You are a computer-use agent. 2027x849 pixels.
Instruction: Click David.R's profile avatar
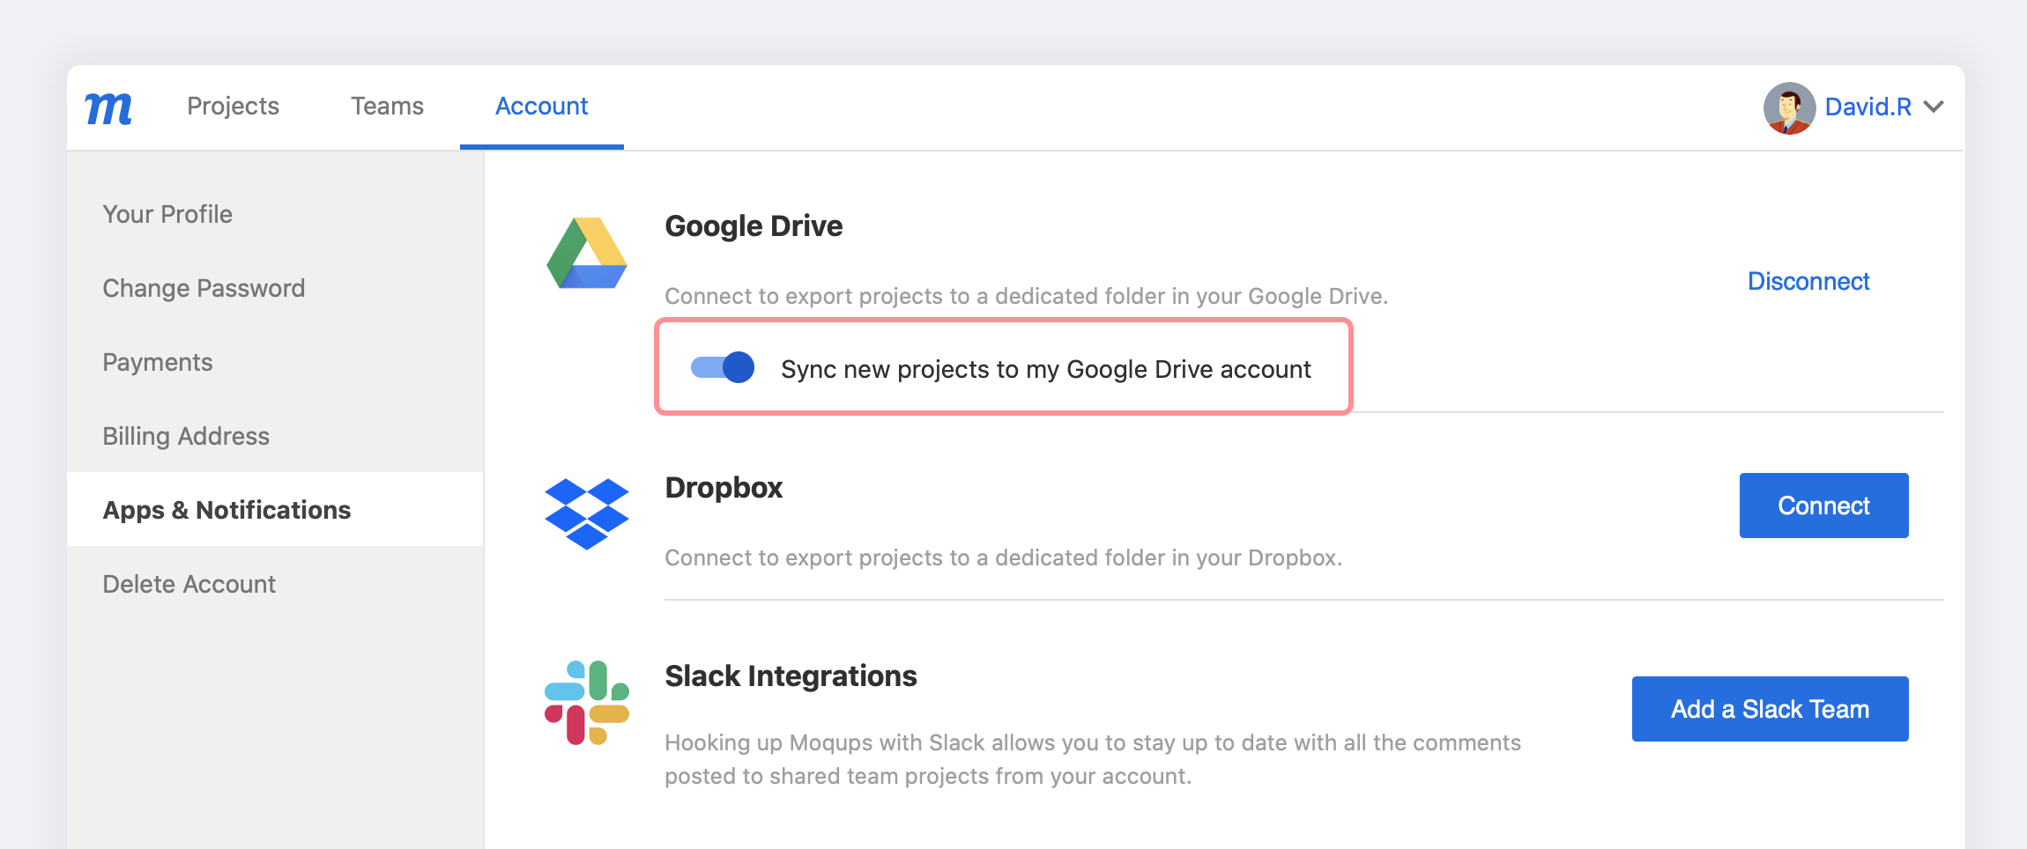1787,106
